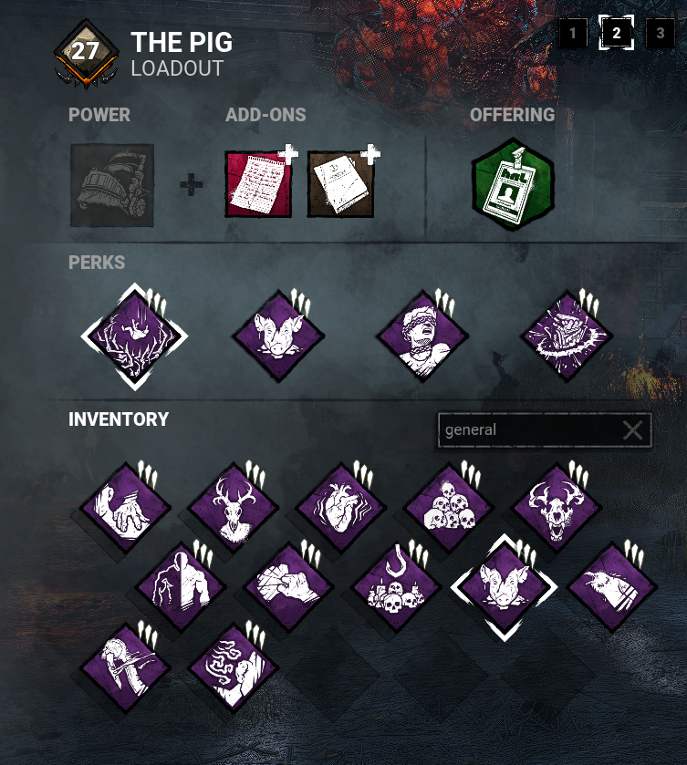Pick the pile of skulls perk
The width and height of the screenshot is (687, 765).
[449, 509]
